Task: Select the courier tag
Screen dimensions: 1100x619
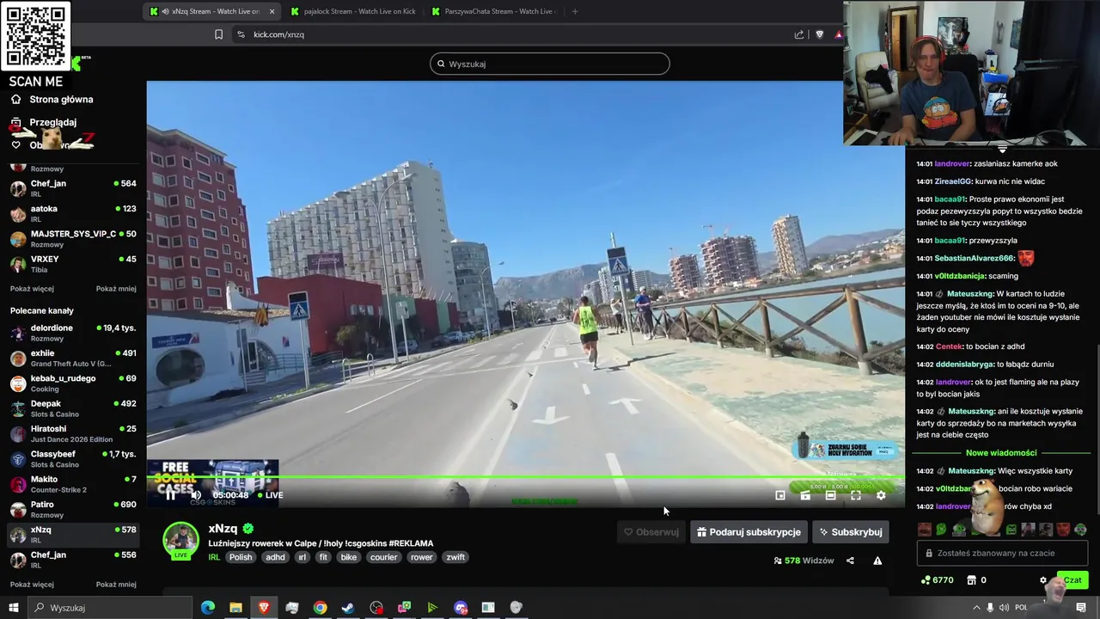Action: pos(383,557)
